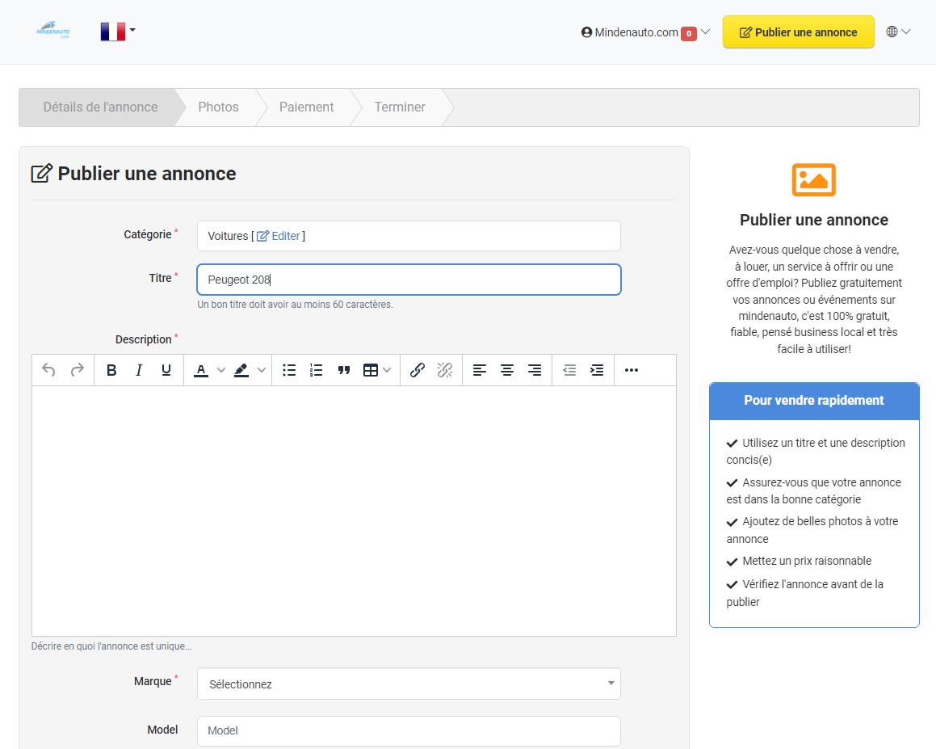Insert a link in description

point(418,370)
